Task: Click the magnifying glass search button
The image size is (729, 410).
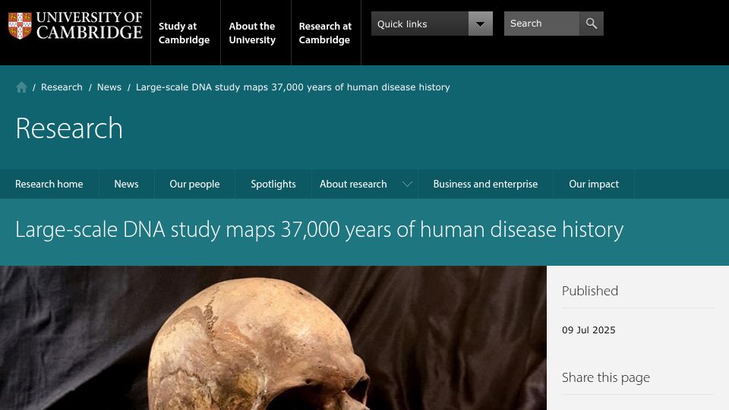Action: (x=592, y=24)
